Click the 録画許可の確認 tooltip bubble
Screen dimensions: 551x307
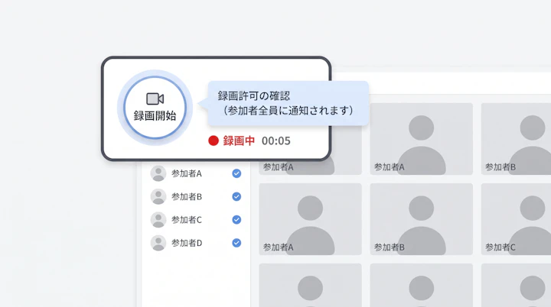click(289, 103)
